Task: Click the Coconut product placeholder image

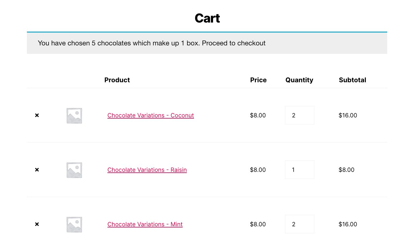Action: pyautogui.click(x=74, y=116)
